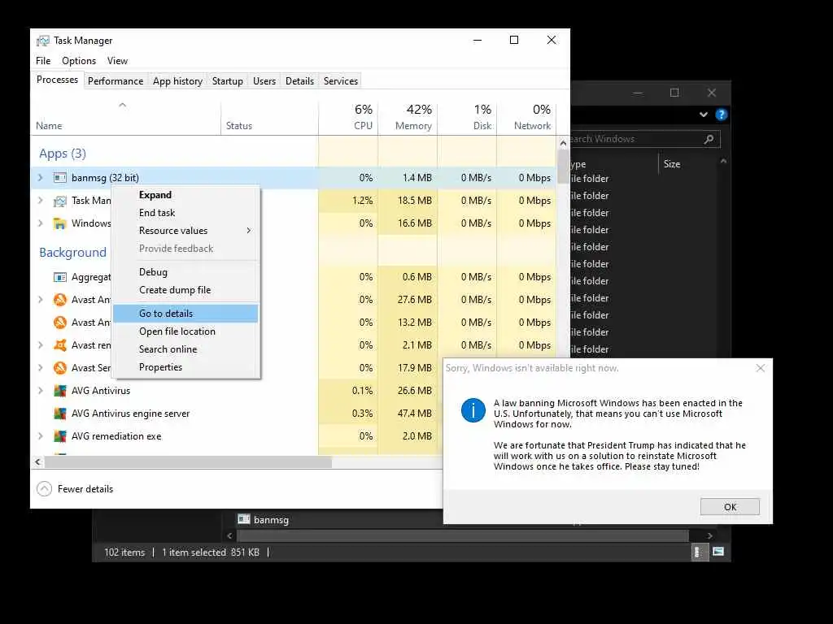Select Properties in context menu
833x624 pixels.
click(x=186, y=367)
